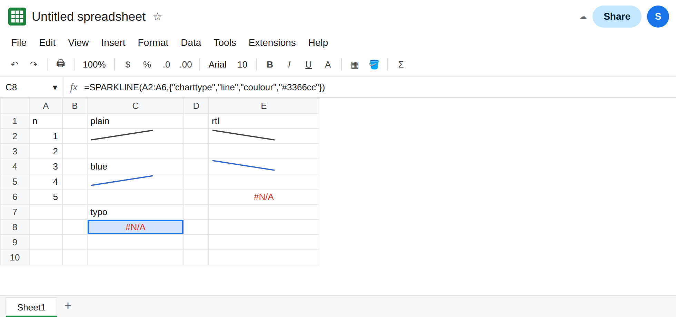Toggle bold formatting
The width and height of the screenshot is (676, 317).
(x=270, y=64)
